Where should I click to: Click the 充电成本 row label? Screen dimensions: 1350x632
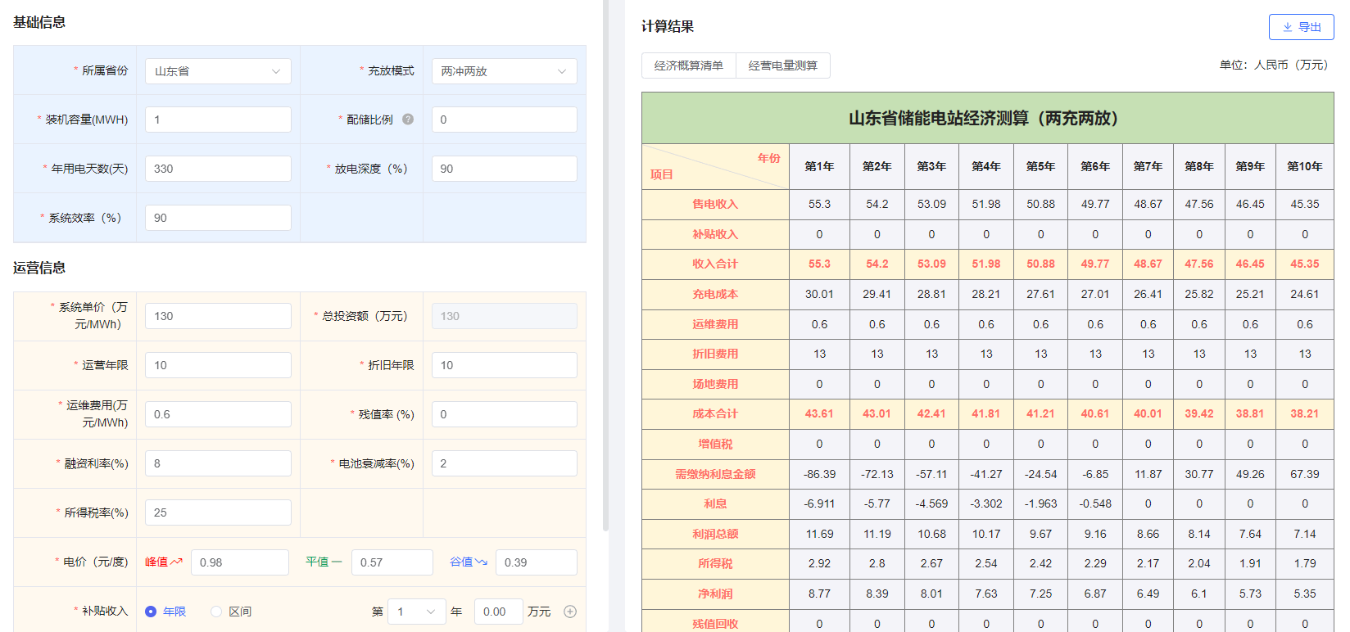pyautogui.click(x=715, y=294)
